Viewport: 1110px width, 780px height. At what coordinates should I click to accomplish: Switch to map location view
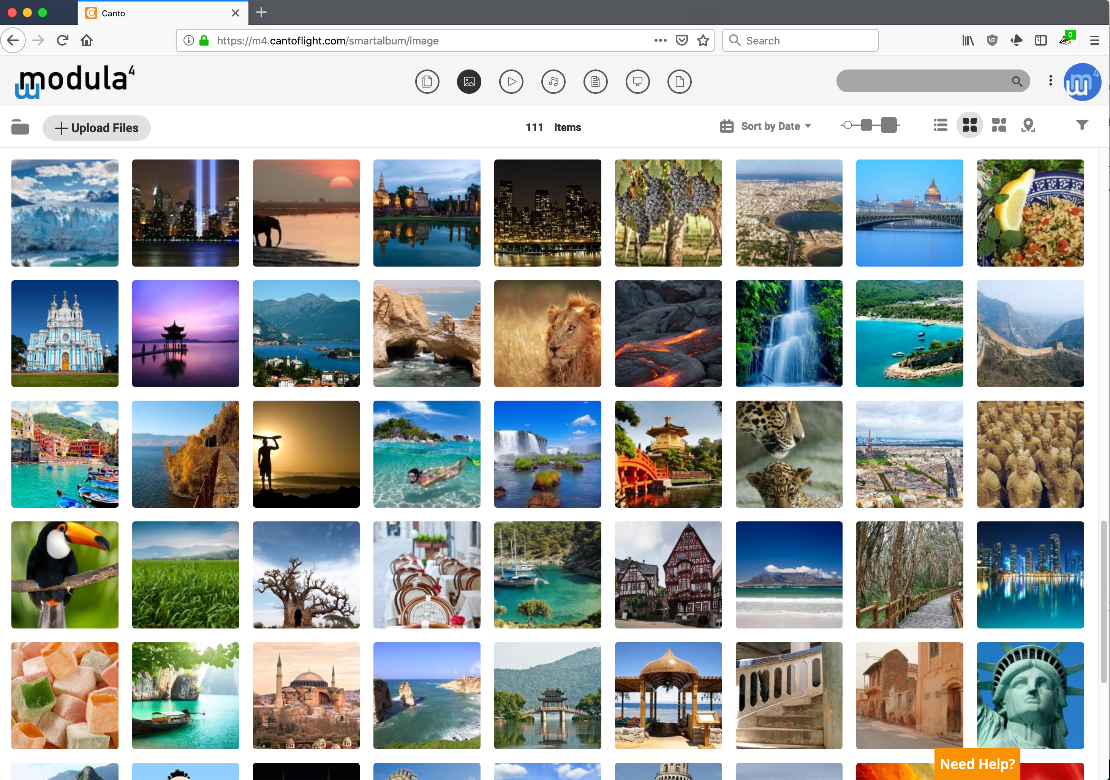click(x=1028, y=126)
